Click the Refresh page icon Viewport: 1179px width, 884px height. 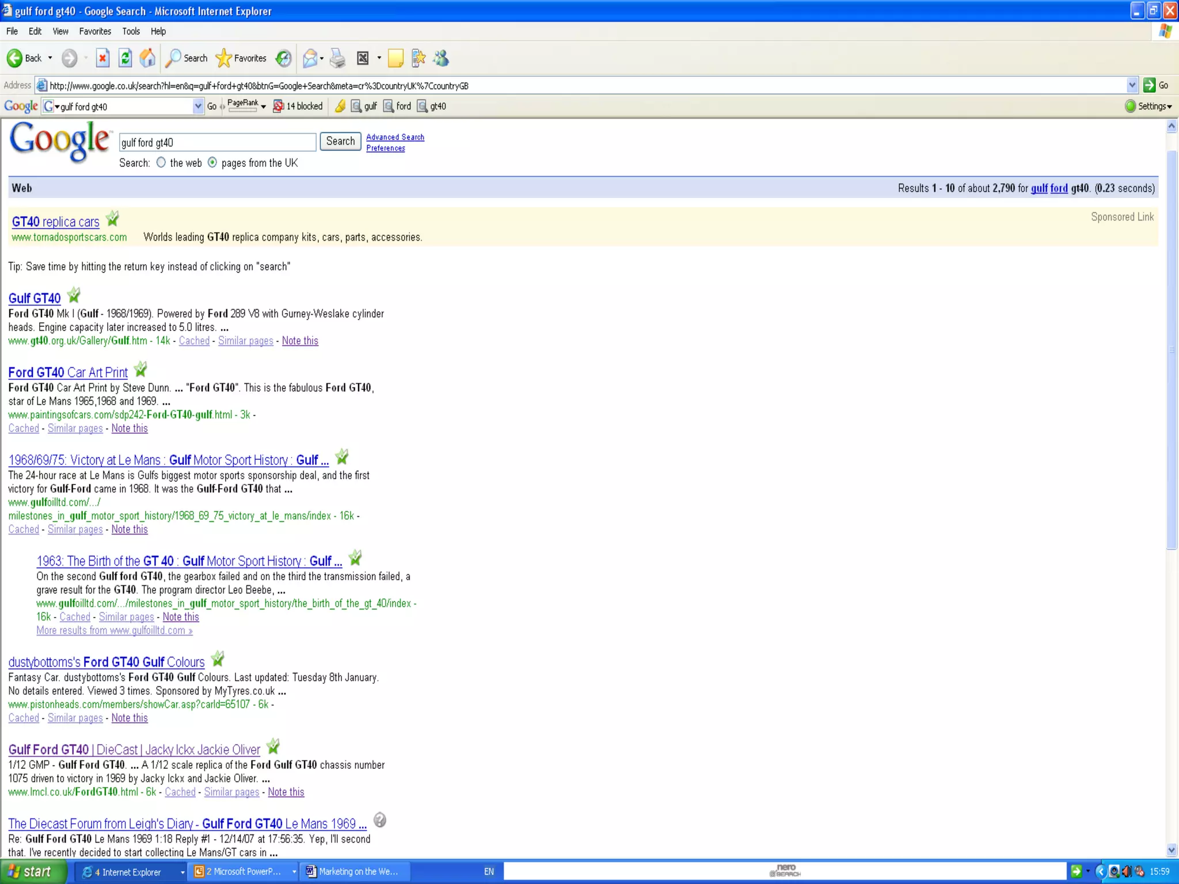tap(125, 58)
